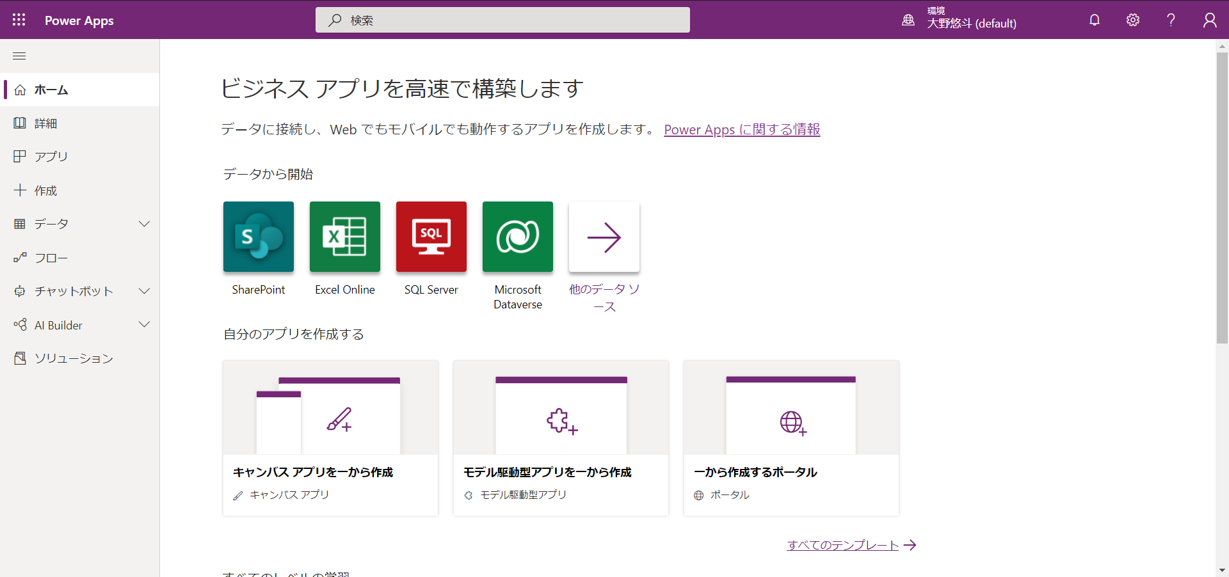Click the environment globe icon
Image resolution: width=1229 pixels, height=577 pixels.
908,20
